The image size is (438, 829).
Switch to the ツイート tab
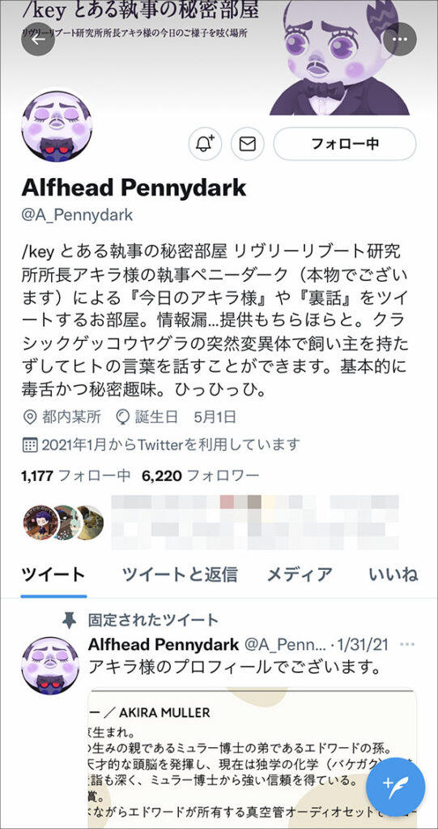point(53,574)
